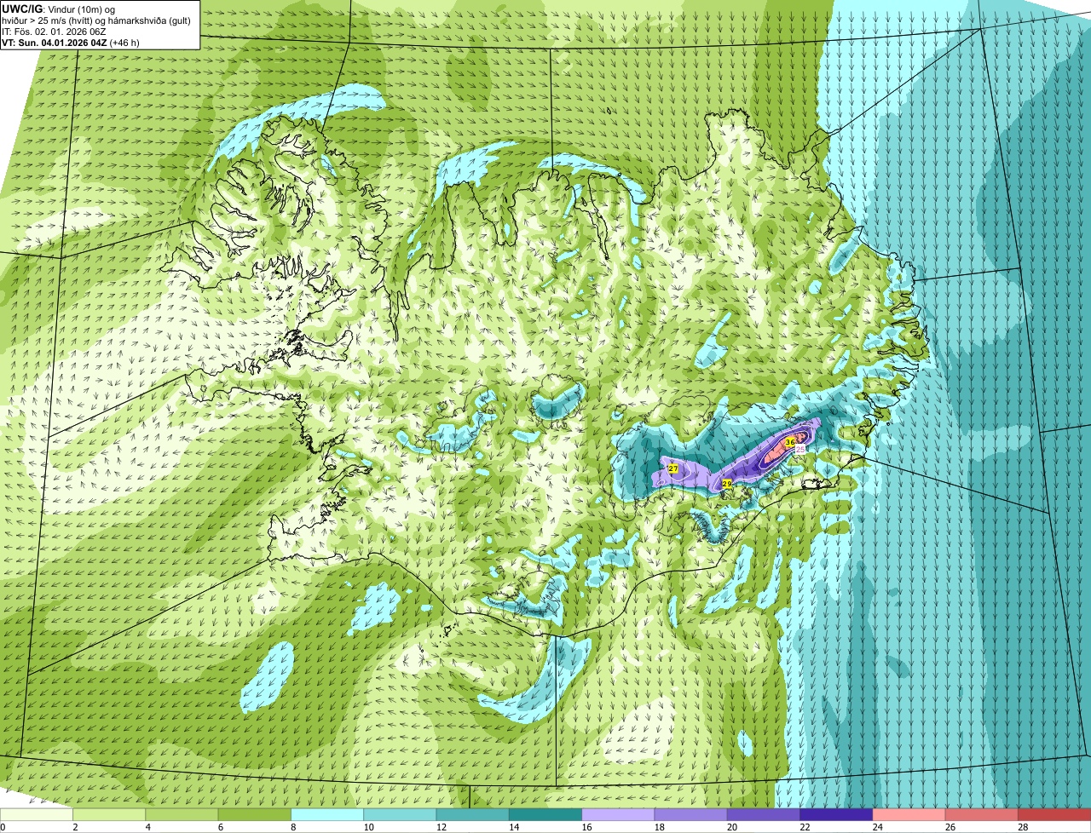1091x833 pixels.
Task: Click the white gust marker labeled 25
Action: point(800,449)
